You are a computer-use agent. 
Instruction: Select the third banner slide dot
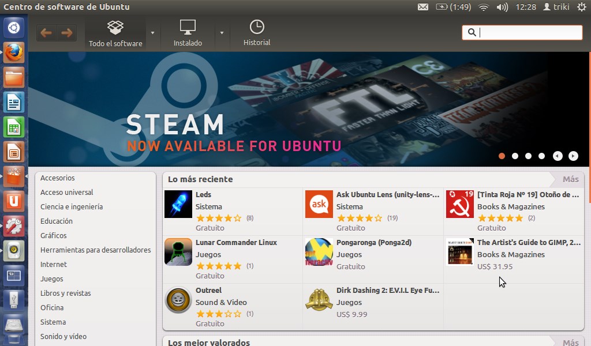529,156
